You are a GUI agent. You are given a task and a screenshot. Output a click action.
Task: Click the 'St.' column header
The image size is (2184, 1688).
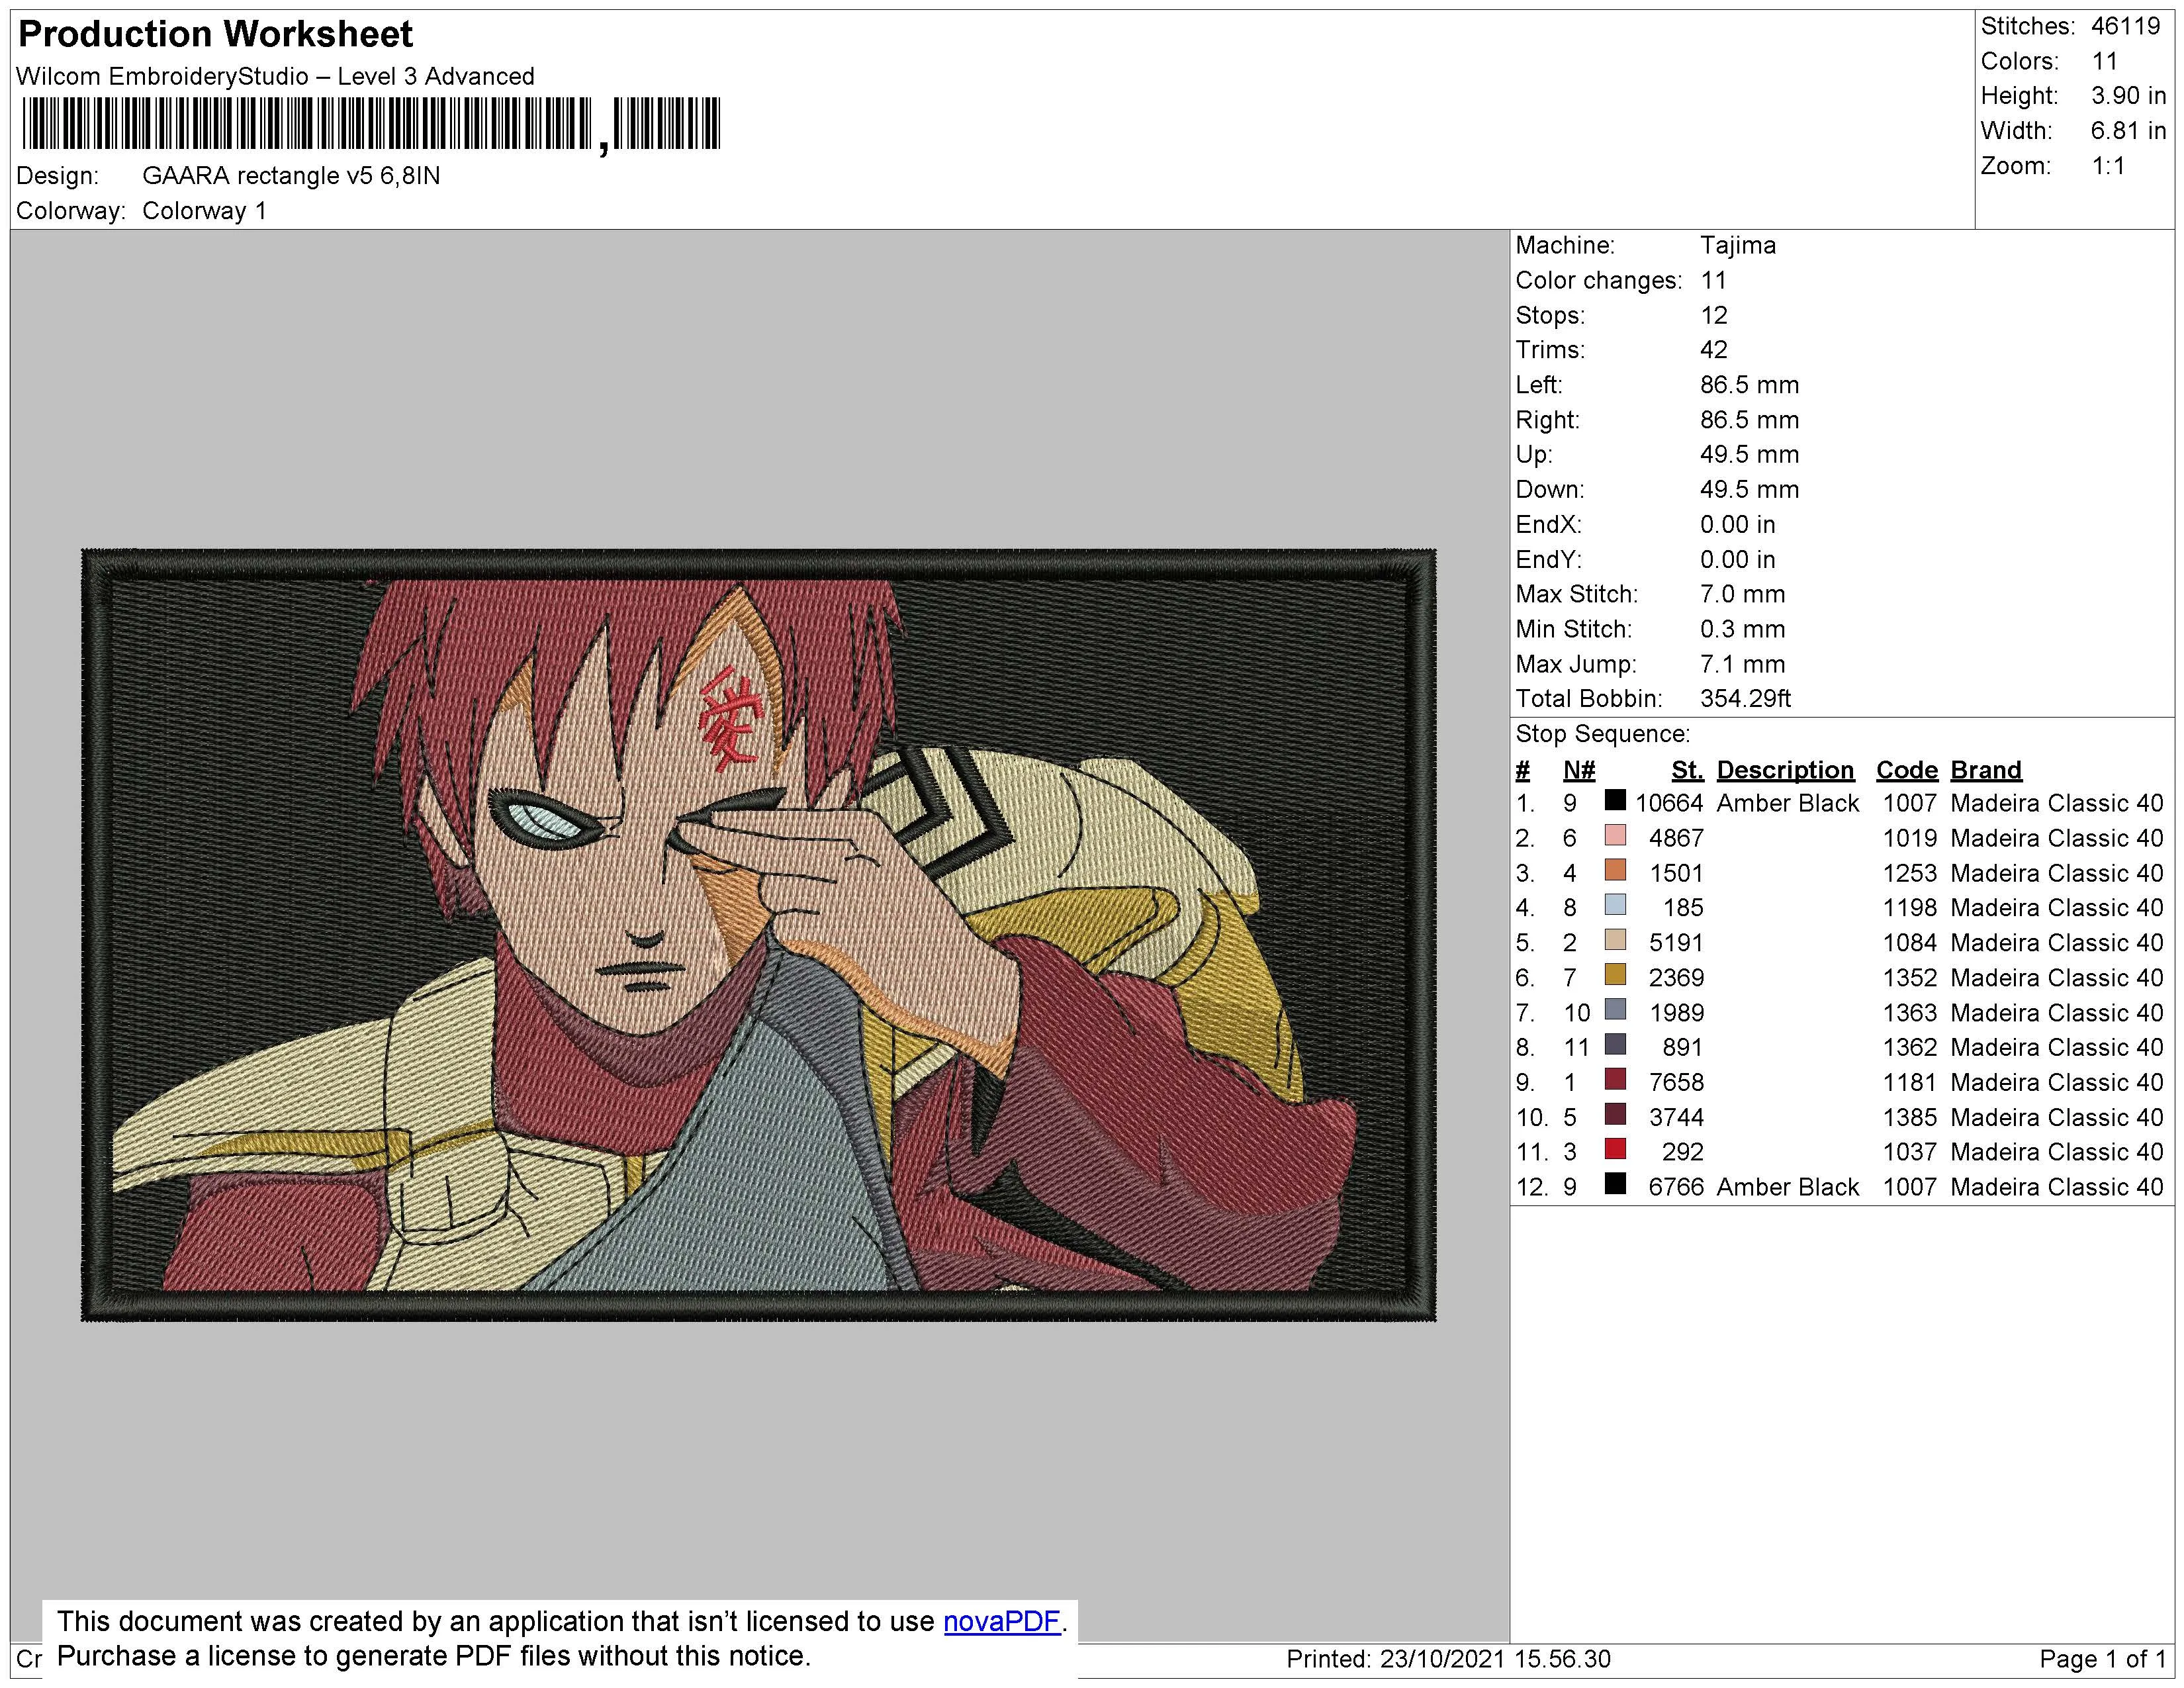(1687, 771)
